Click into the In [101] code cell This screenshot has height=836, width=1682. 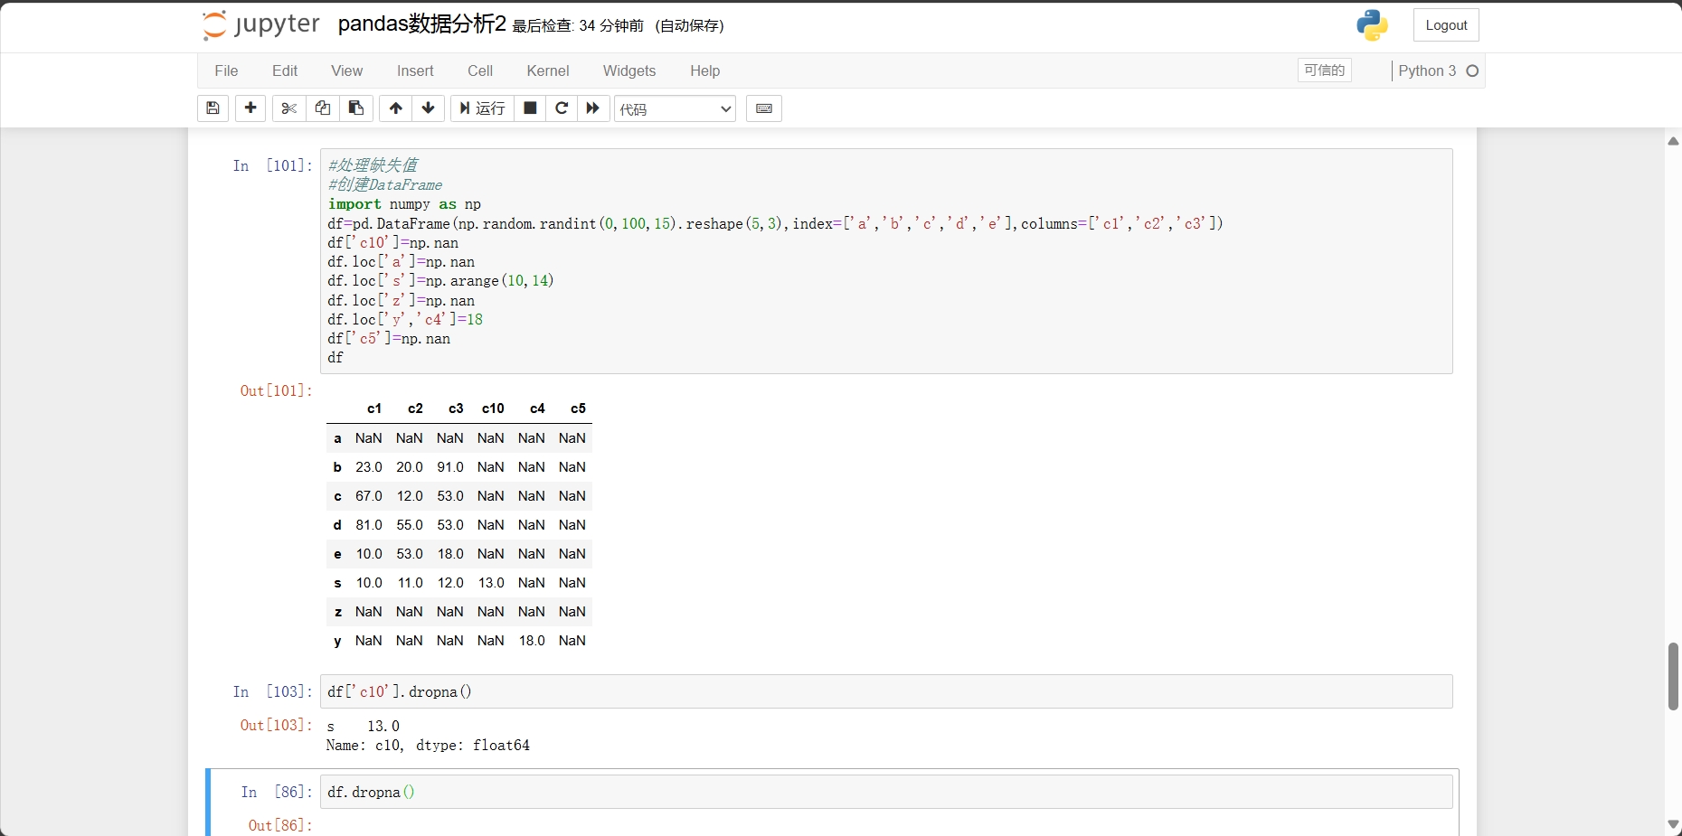click(x=886, y=261)
